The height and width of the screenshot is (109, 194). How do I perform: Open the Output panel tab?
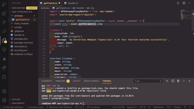77,81
